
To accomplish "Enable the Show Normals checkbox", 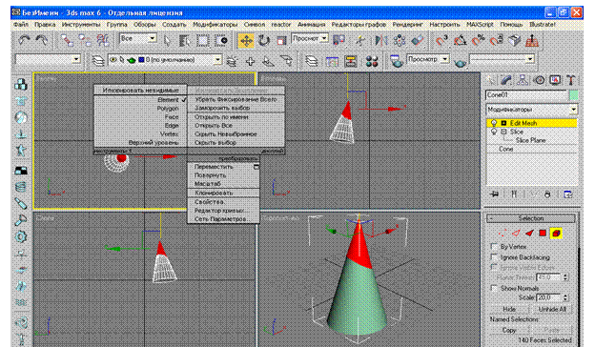I will 494,288.
